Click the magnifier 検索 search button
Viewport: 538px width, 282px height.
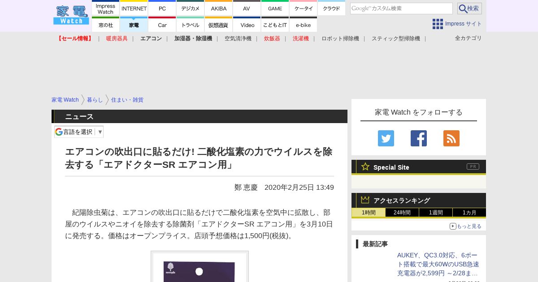[469, 9]
